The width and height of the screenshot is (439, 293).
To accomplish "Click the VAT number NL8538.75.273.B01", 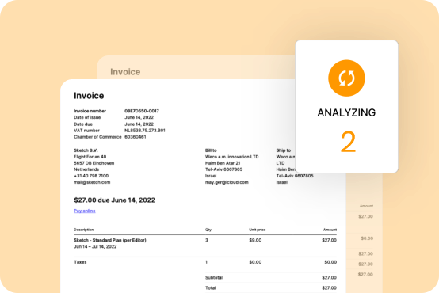I will (145, 131).
